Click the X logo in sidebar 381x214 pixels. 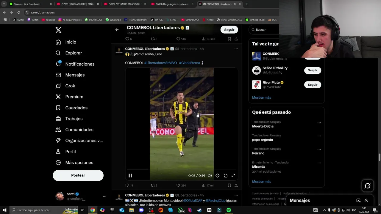(58, 30)
